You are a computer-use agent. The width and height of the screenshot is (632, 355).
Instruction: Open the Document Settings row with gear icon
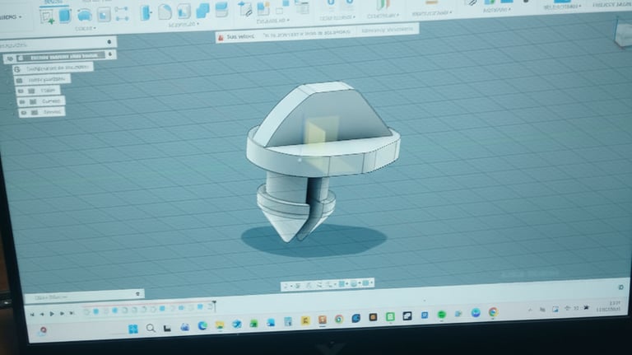pyautogui.click(x=53, y=68)
